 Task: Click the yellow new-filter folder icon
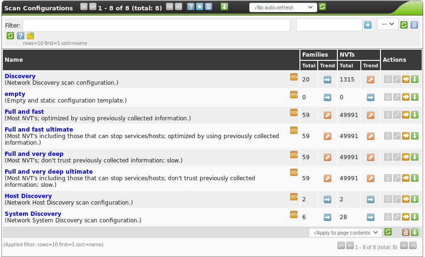coord(30,36)
